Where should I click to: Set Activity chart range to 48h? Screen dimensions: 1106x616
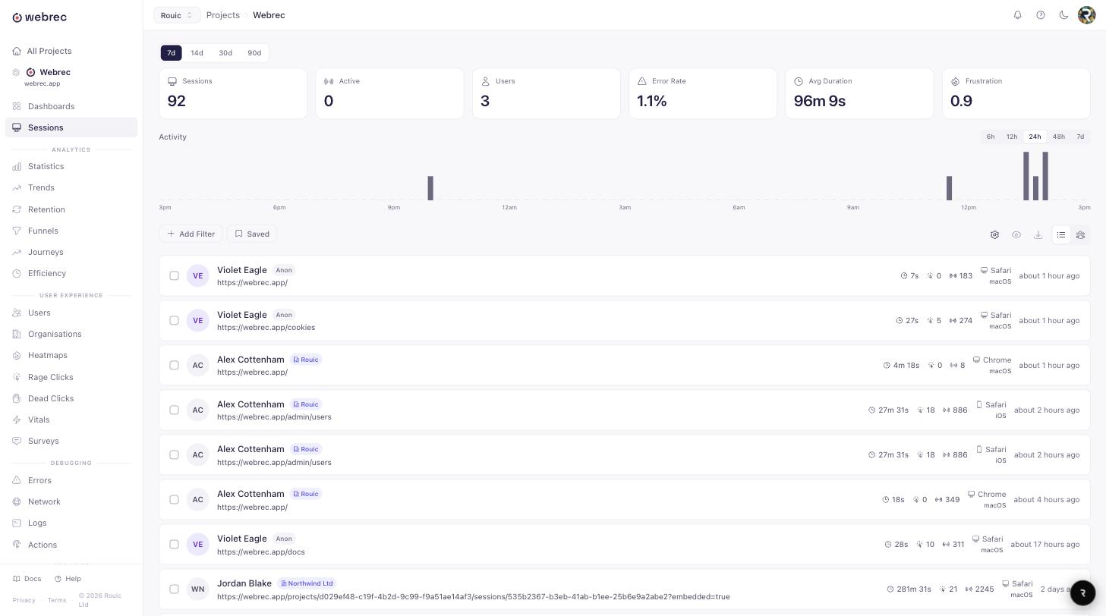pos(1058,137)
